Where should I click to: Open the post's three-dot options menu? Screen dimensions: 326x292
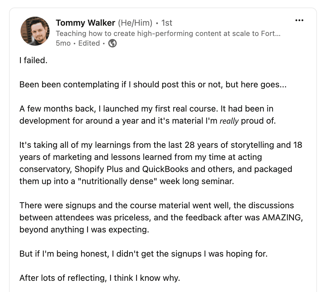coord(299,21)
